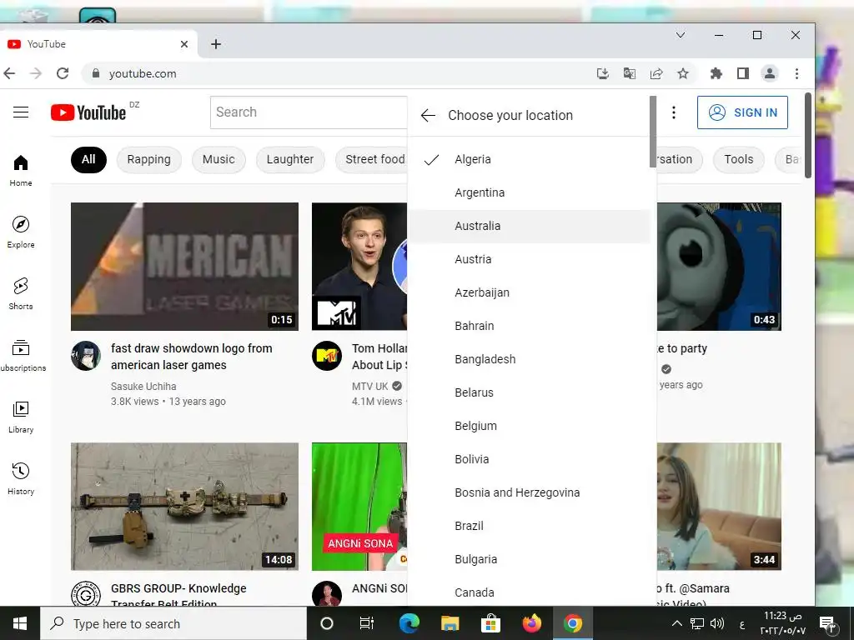This screenshot has width=854, height=640.
Task: Open MTV UK channel name link
Action: (x=369, y=387)
